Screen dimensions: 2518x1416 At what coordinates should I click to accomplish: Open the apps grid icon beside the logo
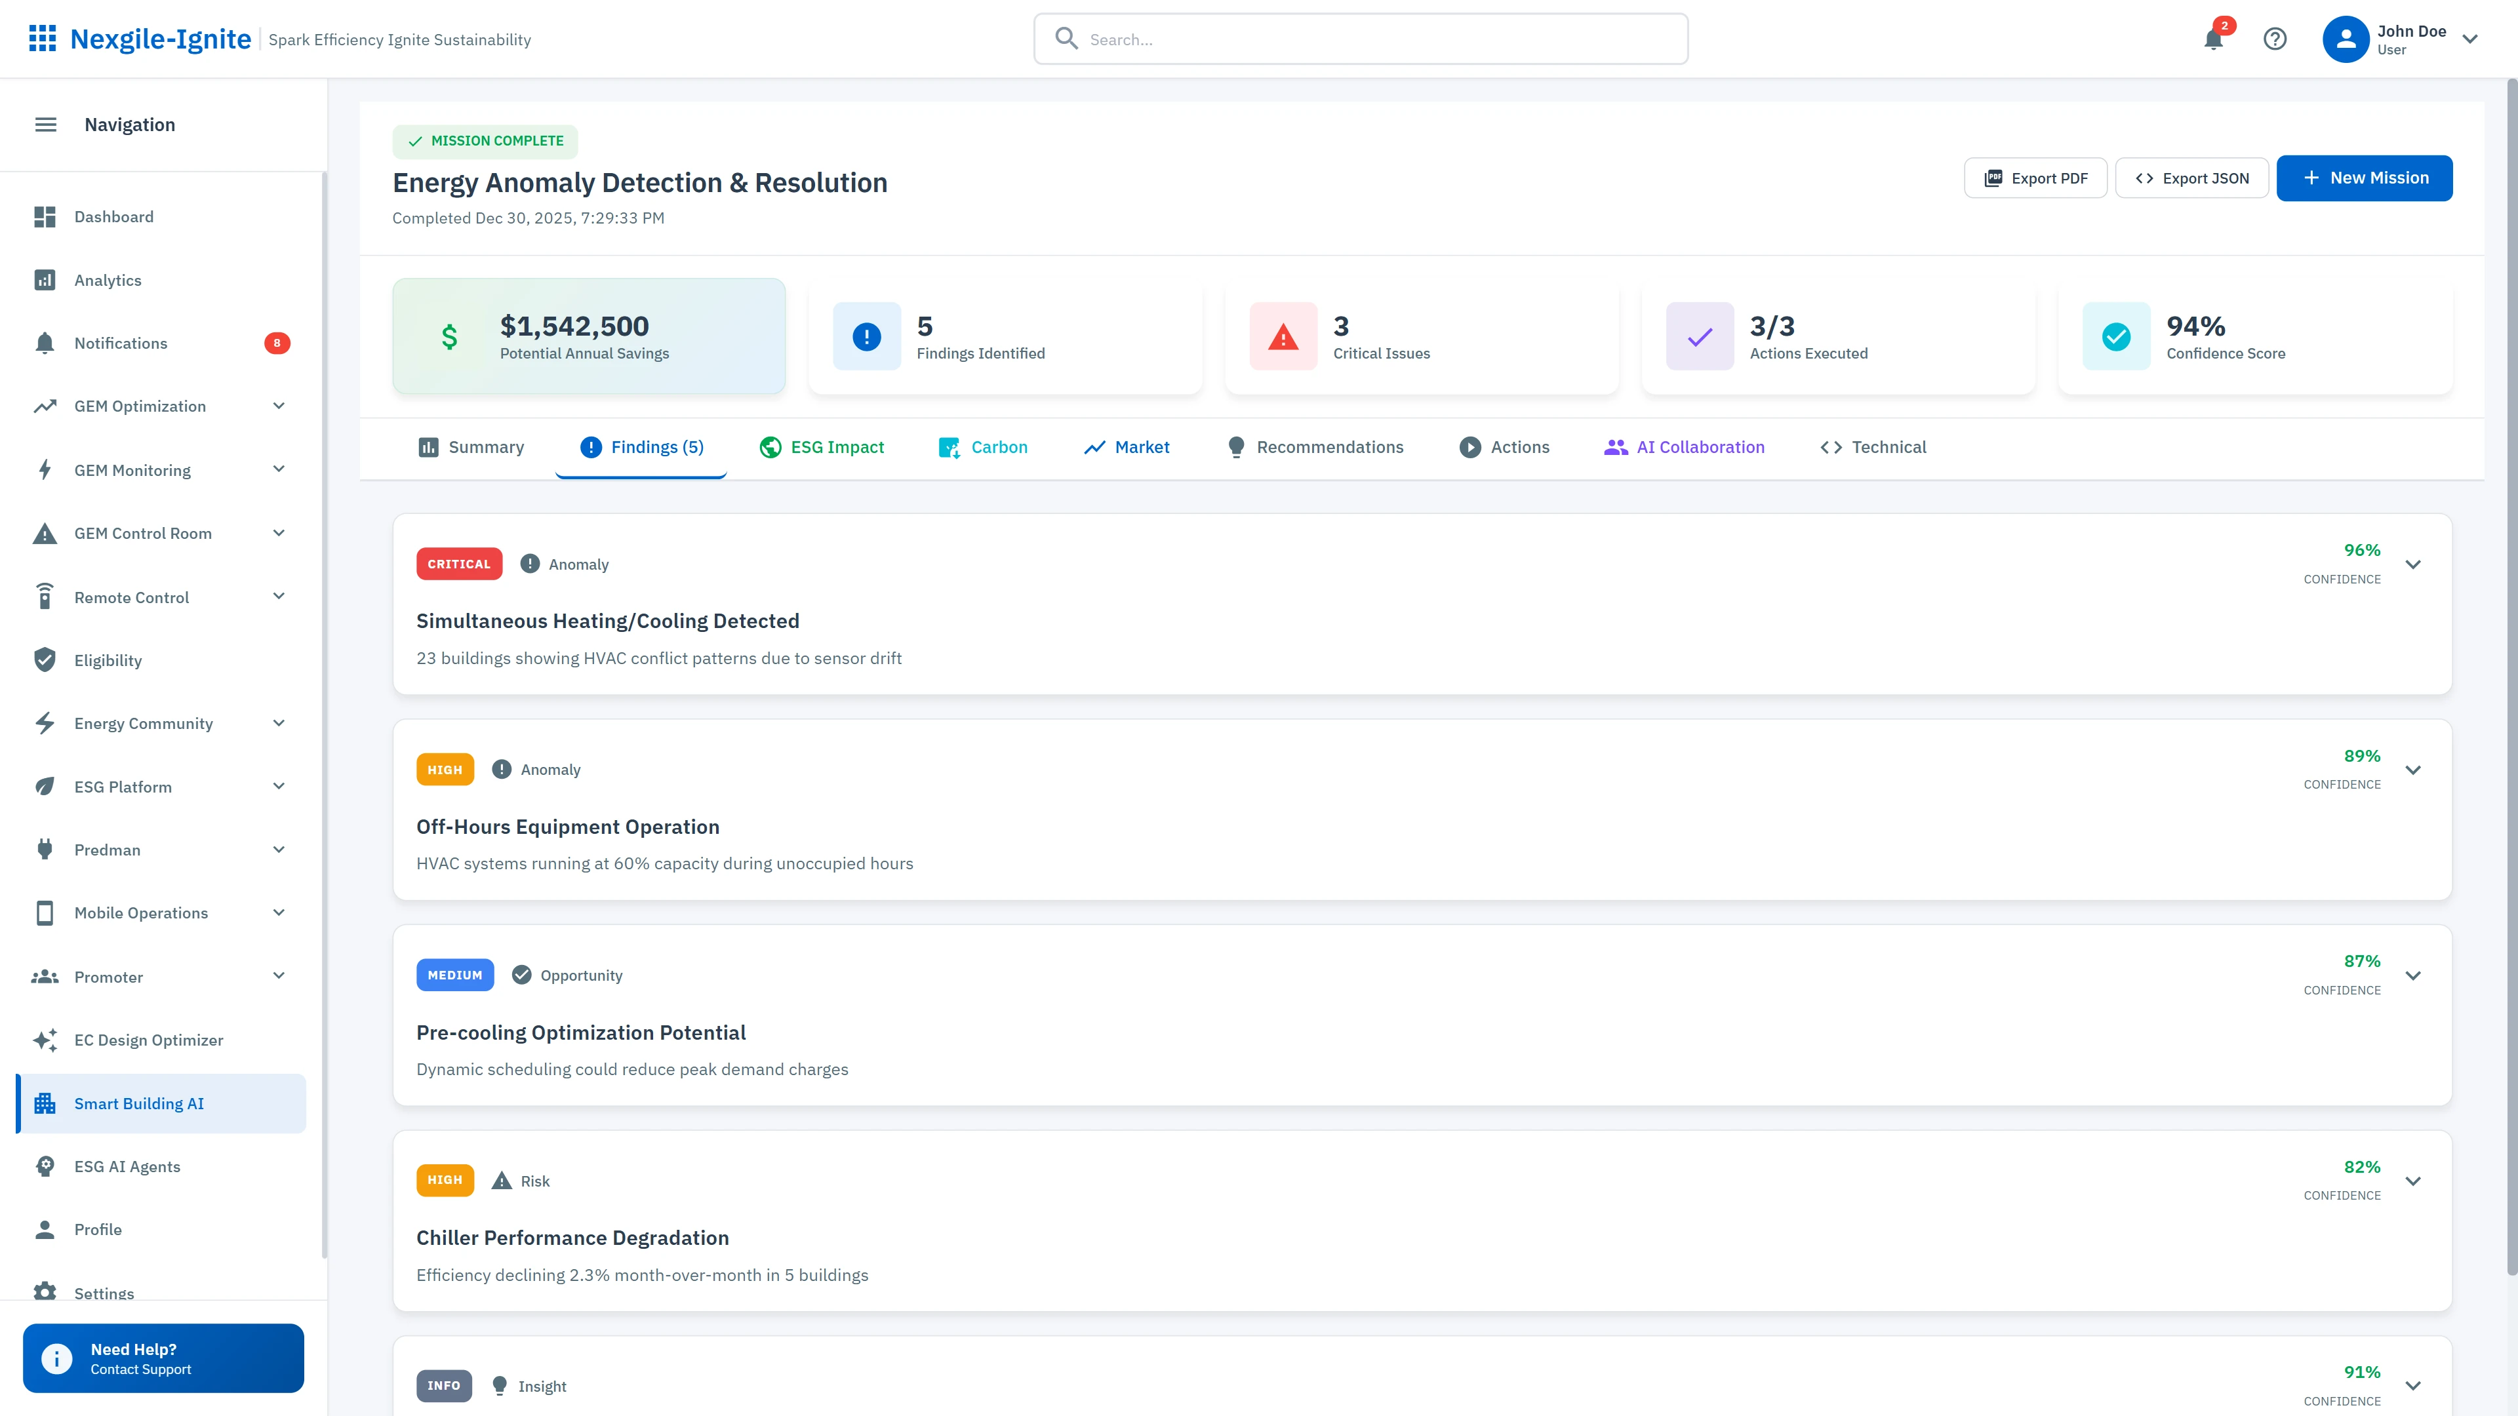pyautogui.click(x=42, y=39)
